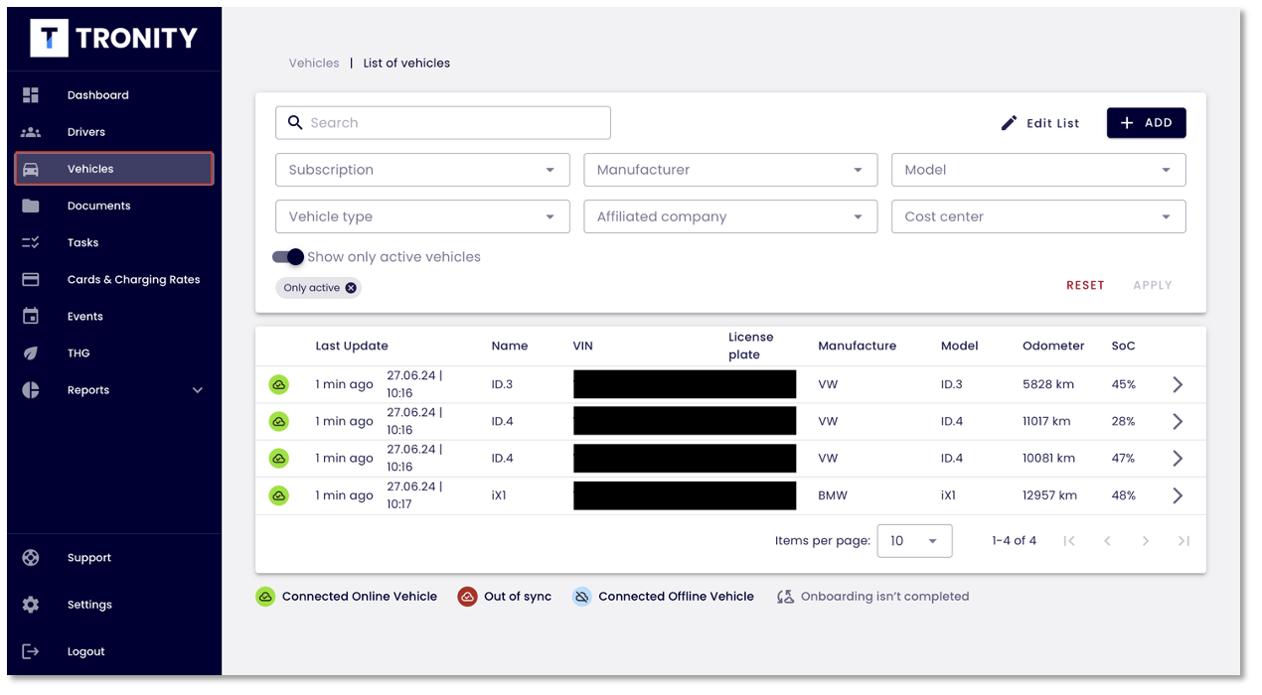Open the Items per page dropdown
Screen dimensions: 1262x695
(x=914, y=541)
